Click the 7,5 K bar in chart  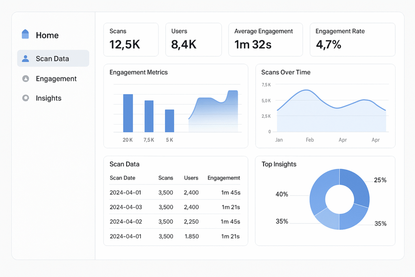149,116
